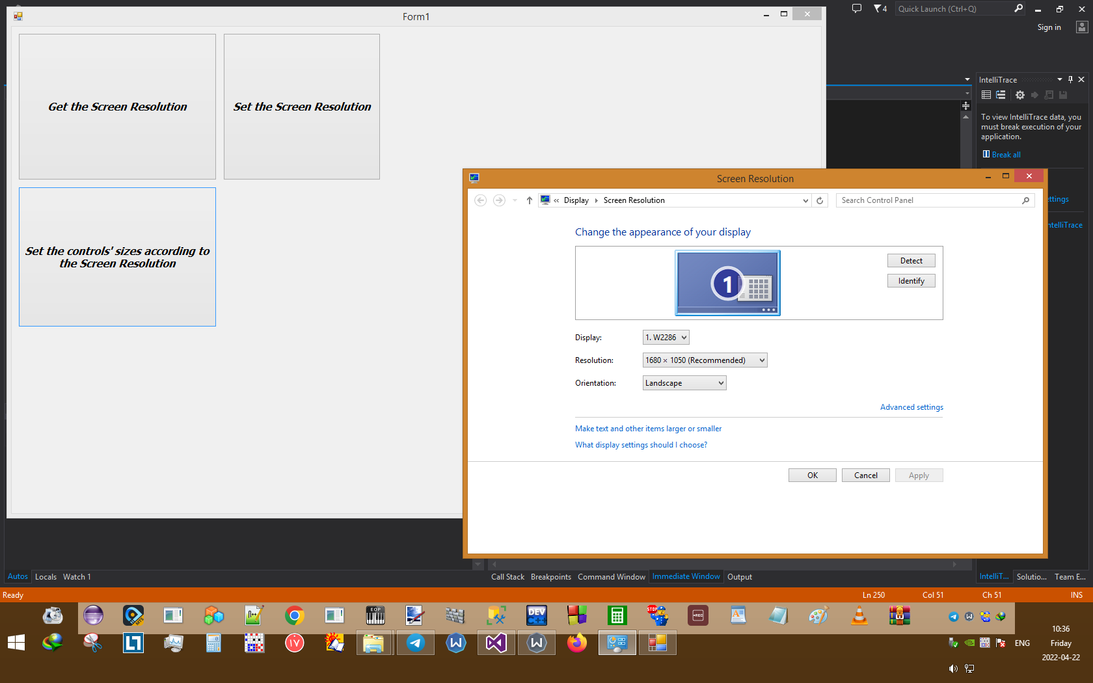Click the Detect button
Image resolution: width=1093 pixels, height=683 pixels.
[x=911, y=261]
